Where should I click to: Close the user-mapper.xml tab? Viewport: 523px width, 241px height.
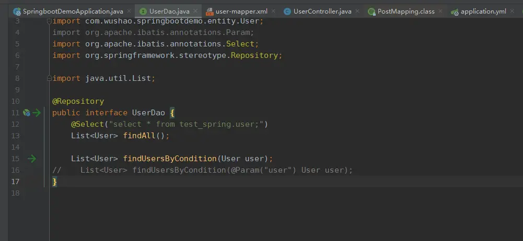coord(273,11)
